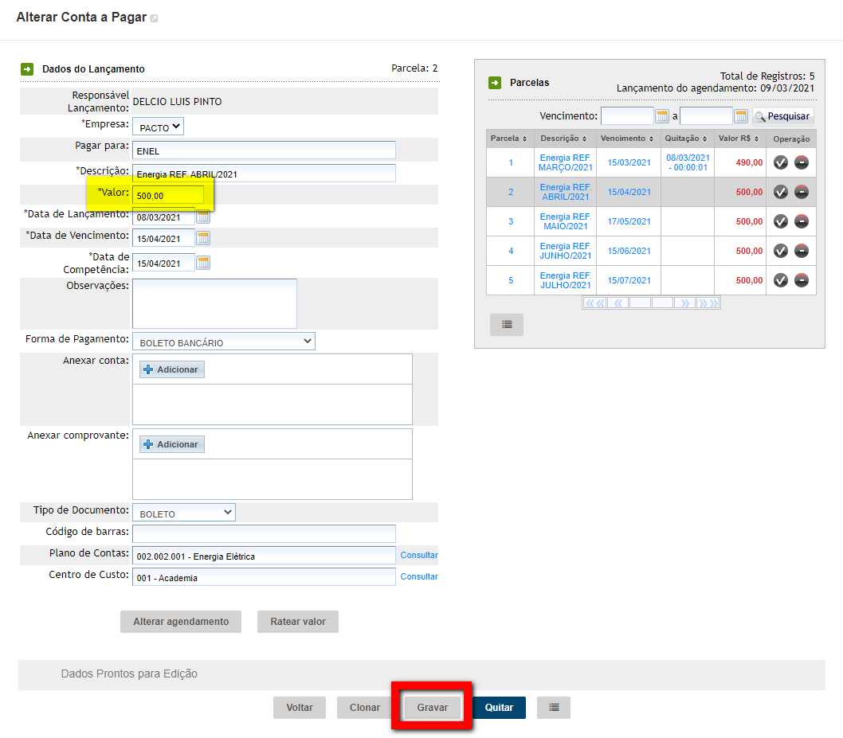Click Consultar next to Plano de Contas

419,555
